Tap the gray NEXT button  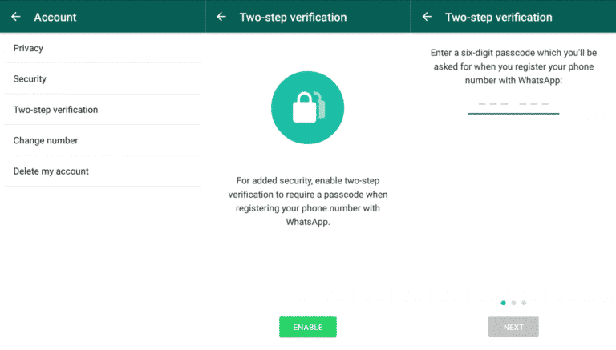(513, 327)
